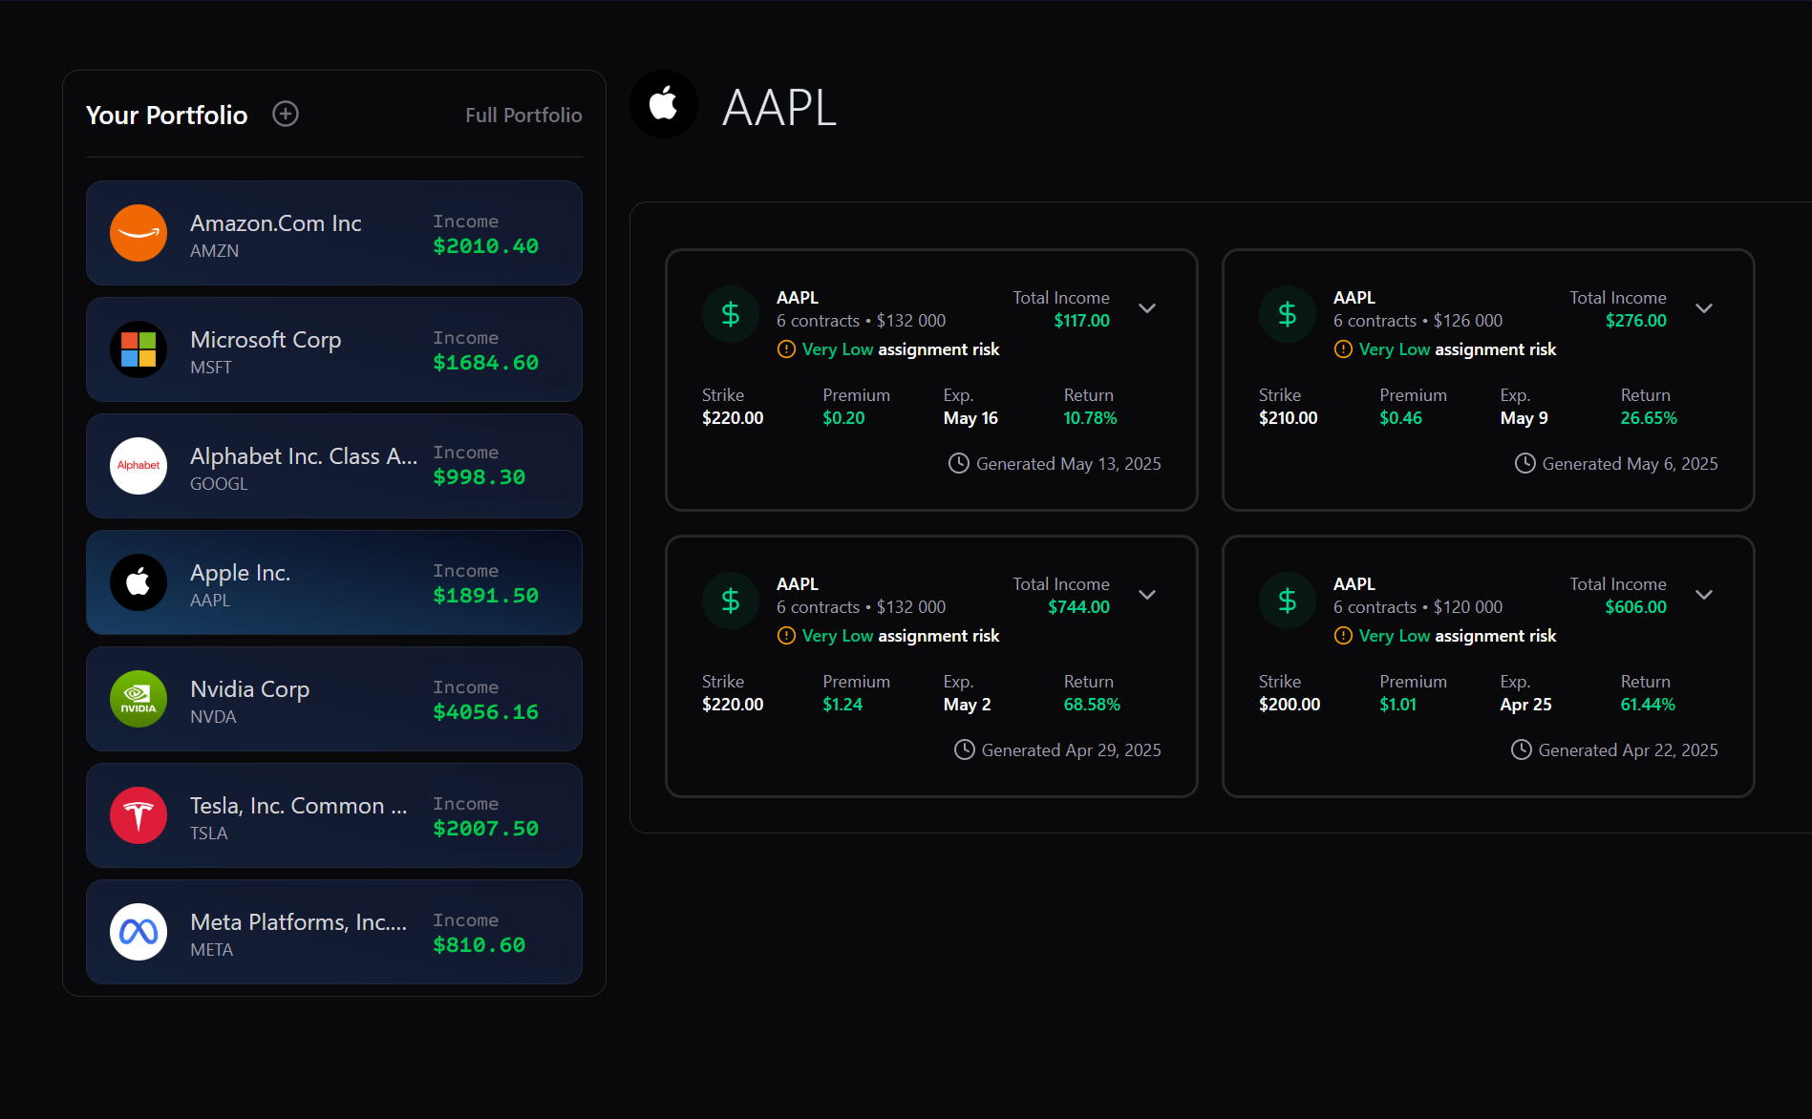Click Tesla income value $2007.50
This screenshot has width=1812, height=1119.
click(485, 829)
